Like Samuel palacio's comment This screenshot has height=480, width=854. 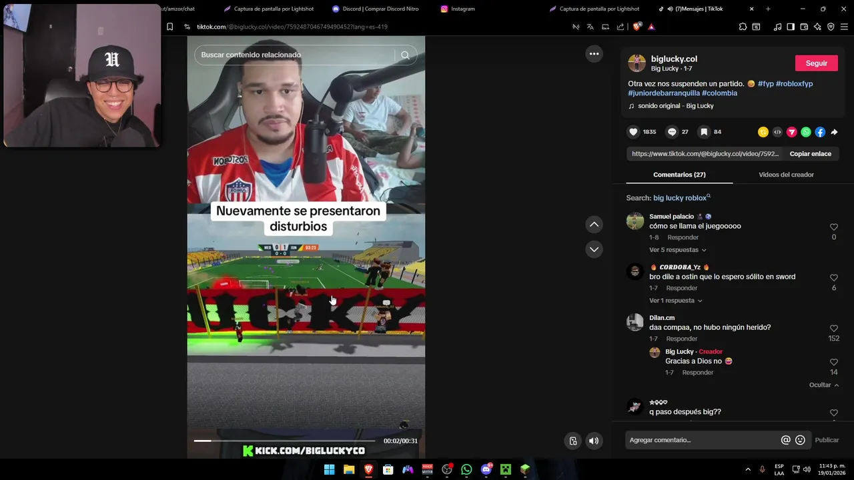click(833, 227)
